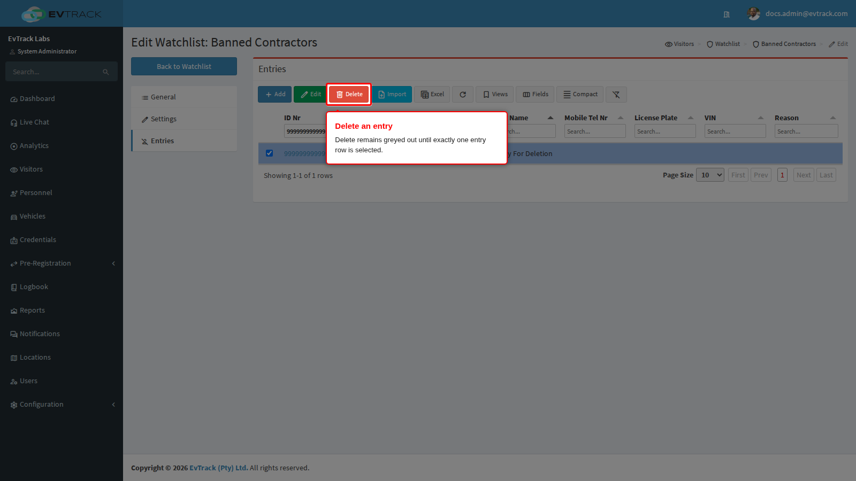This screenshot has height=481, width=856.
Task: Open the Page Size dropdown
Action: (710, 175)
